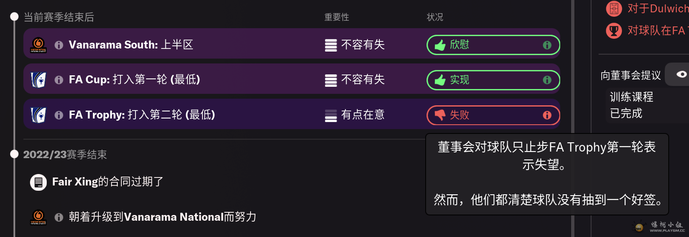Image resolution: width=689 pixels, height=237 pixels.
Task: Click the 2022/23赛季结束 timeline marker
Action: [x=15, y=154]
